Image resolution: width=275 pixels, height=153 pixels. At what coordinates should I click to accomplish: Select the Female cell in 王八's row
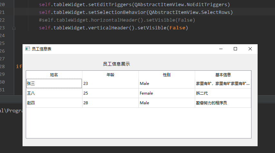[166, 93]
